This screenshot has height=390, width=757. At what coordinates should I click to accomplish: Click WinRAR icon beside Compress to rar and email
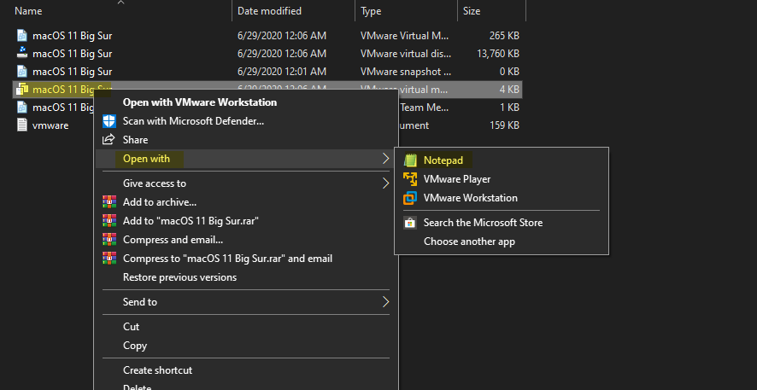point(109,259)
